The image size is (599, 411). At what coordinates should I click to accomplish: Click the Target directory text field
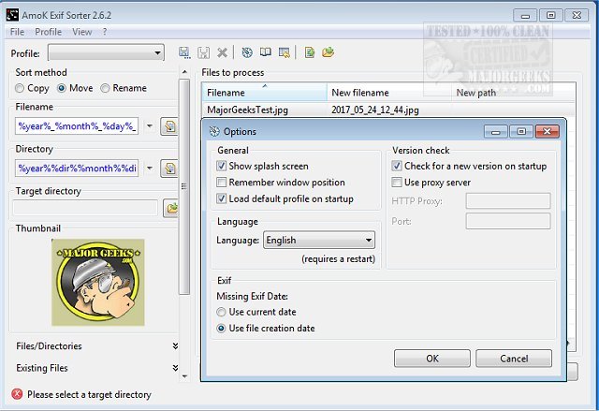[85, 208]
